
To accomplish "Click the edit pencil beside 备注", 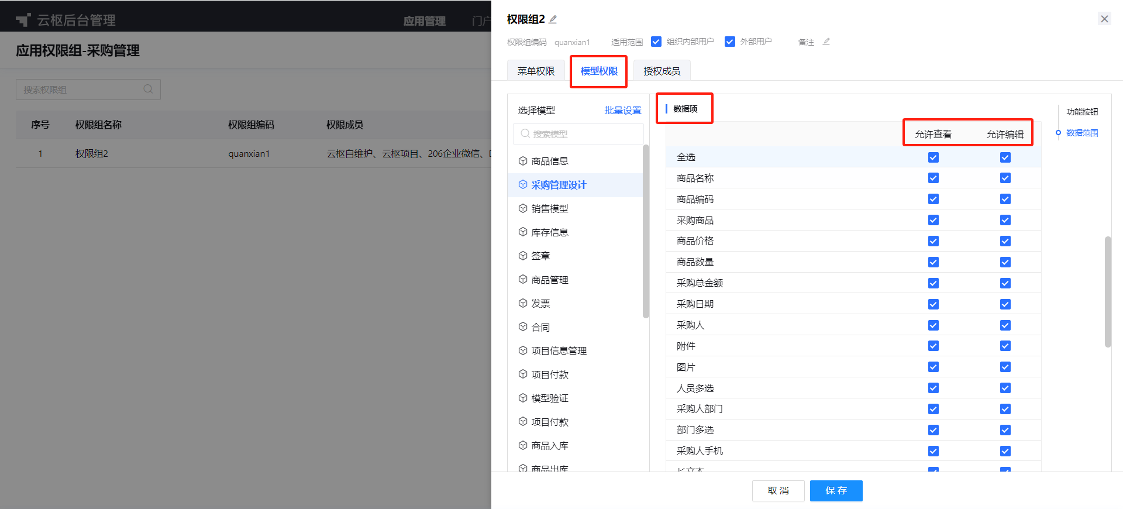I will tap(826, 42).
